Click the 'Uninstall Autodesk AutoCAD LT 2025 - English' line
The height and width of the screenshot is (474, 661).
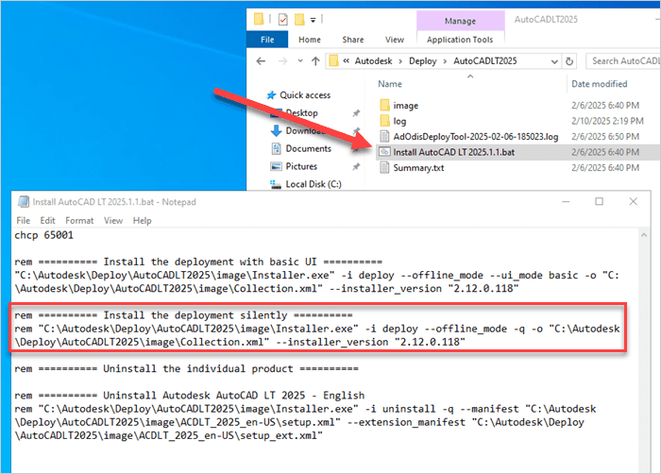click(x=189, y=396)
